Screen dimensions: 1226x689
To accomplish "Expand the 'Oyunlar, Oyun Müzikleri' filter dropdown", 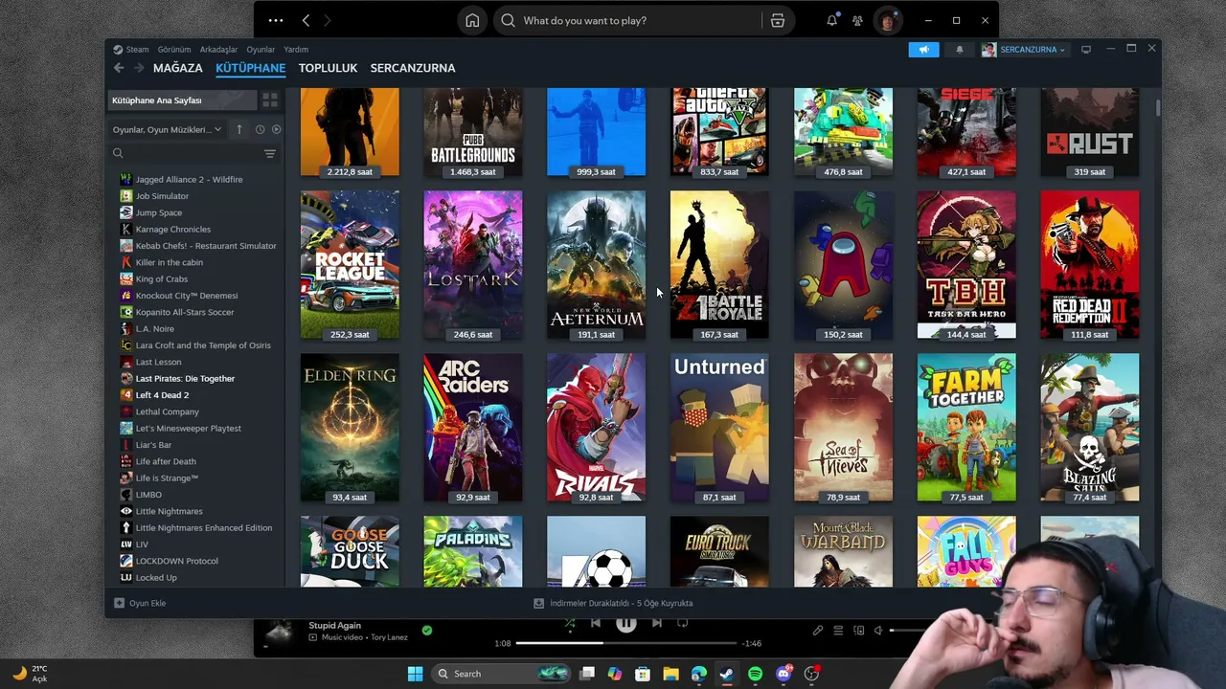I will [x=168, y=129].
